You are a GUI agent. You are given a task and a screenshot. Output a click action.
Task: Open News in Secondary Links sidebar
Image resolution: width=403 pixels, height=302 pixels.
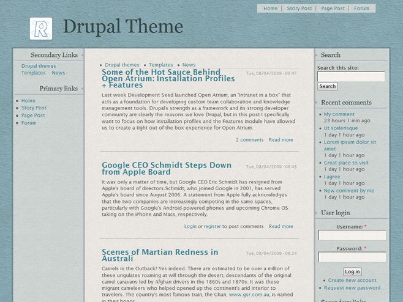(58, 73)
